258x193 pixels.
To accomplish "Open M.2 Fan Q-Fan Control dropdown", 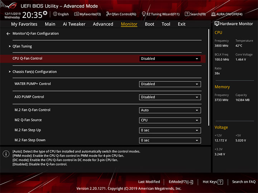I will (x=170, y=110).
